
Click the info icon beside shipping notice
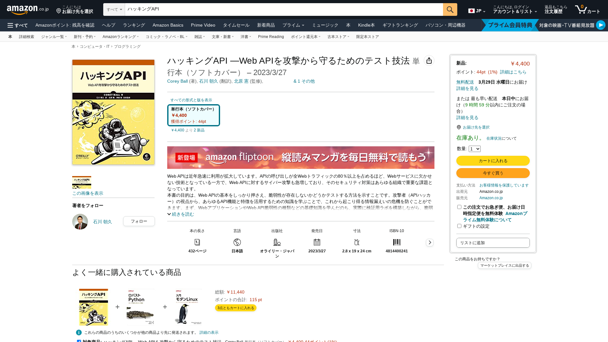(79, 332)
